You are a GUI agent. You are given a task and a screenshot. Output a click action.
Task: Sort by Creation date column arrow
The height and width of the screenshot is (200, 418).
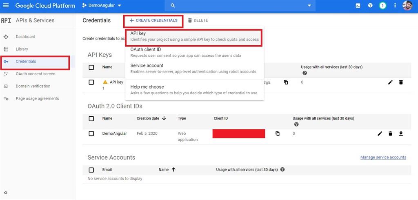point(164,118)
